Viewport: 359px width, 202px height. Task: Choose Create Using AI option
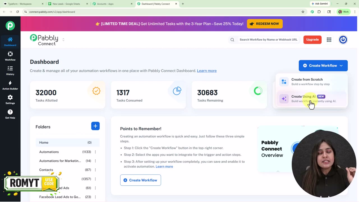312,98
